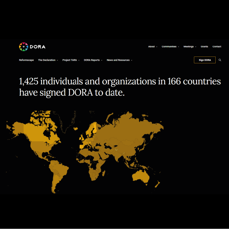Select Finland on the world map
229x229 pixels.
pos(95,128)
